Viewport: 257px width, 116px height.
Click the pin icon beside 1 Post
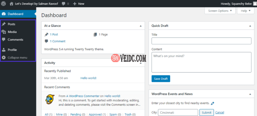[x=47, y=34]
